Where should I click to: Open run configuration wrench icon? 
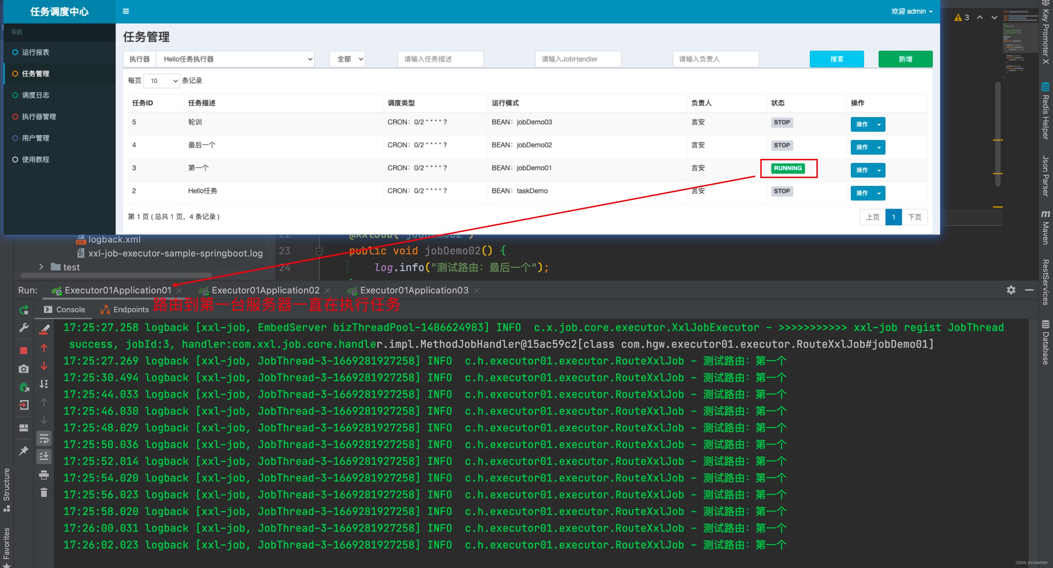pyautogui.click(x=24, y=328)
